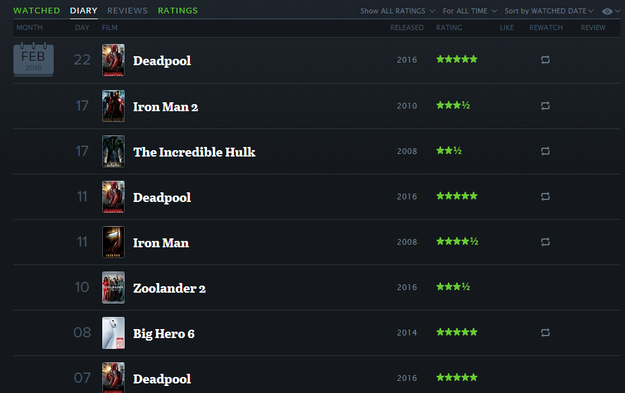Viewport: 625px width, 393px height.
Task: Click the Zoolander 2 poster thumbnail
Action: [x=113, y=288]
